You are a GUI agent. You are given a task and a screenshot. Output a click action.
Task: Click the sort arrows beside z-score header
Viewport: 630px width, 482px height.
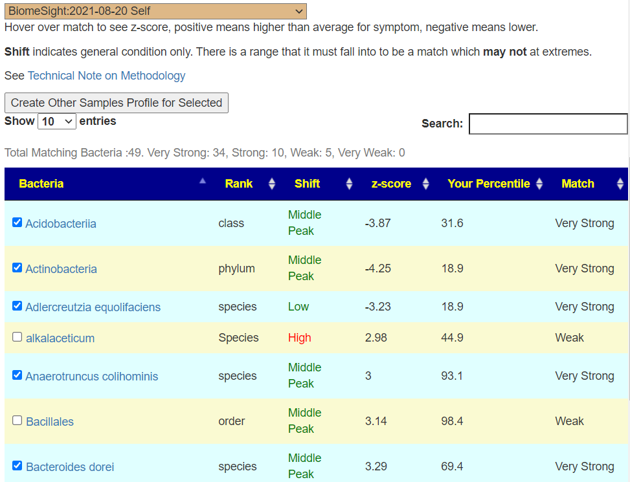tap(425, 184)
